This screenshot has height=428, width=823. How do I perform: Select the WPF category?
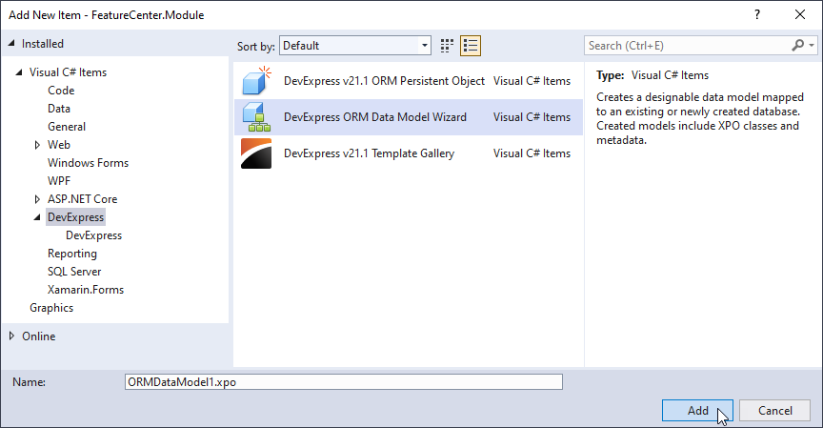tap(59, 181)
